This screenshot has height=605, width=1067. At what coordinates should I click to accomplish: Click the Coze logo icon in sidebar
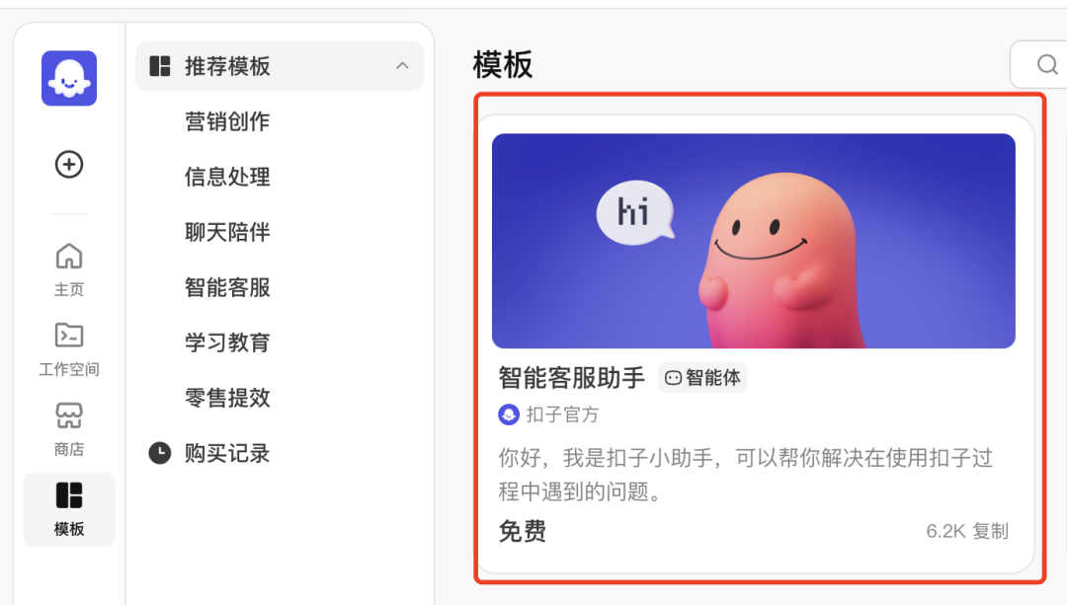coord(68,78)
